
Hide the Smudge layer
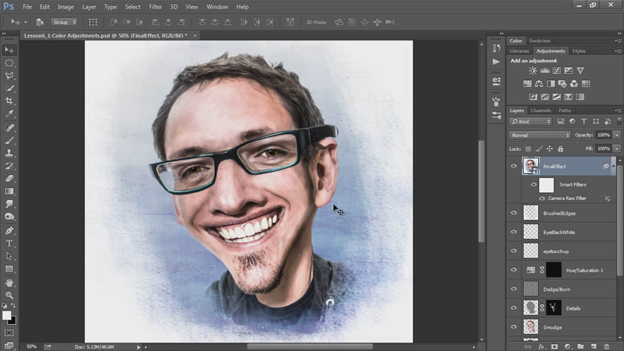514,327
